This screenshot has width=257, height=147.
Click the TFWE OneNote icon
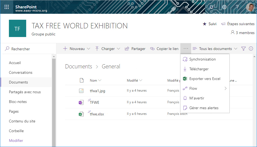[81, 102]
